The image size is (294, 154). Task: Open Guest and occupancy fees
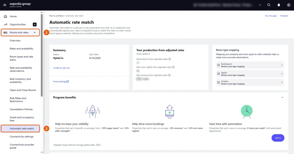(22, 119)
